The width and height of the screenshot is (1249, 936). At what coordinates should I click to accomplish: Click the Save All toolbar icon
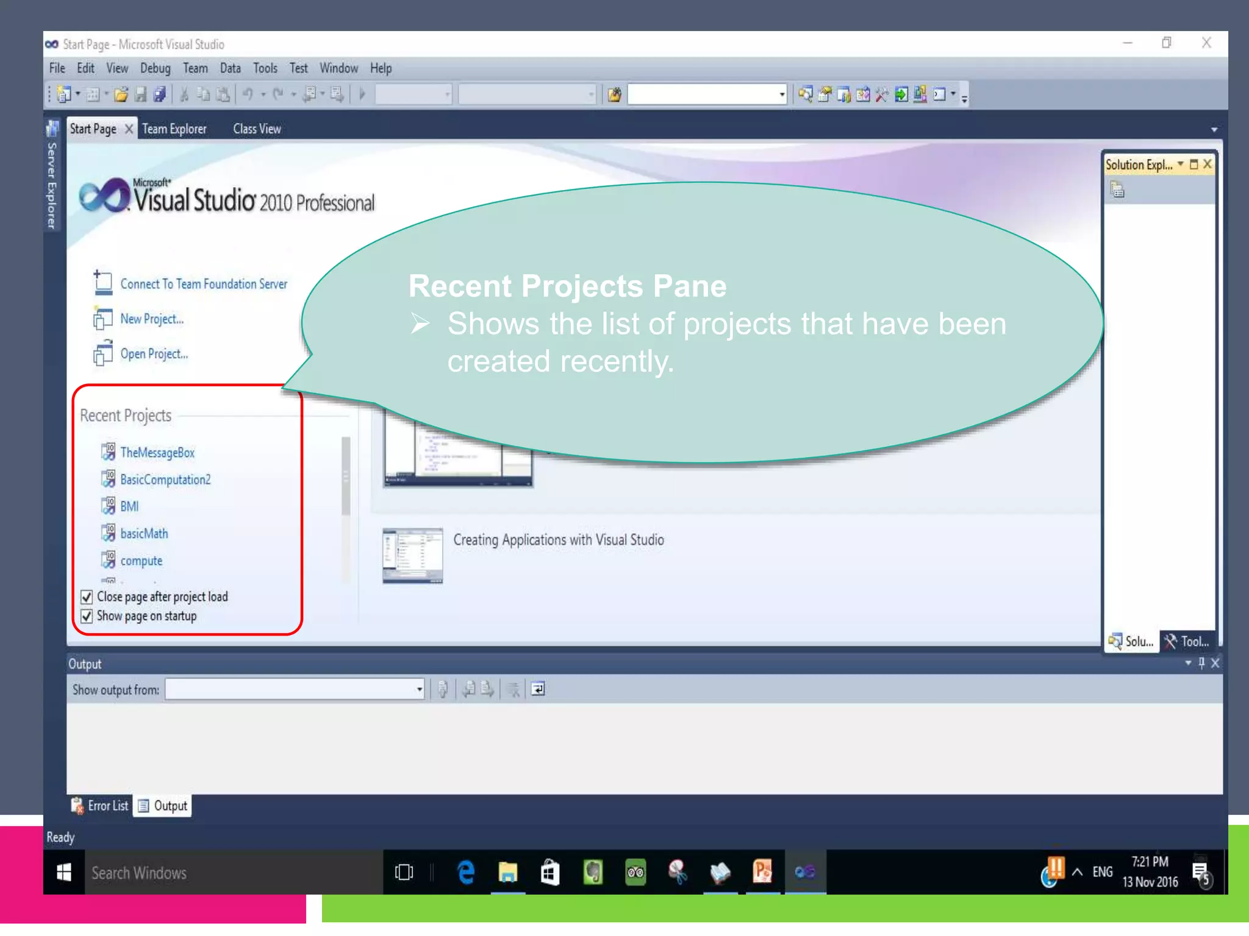coord(159,94)
